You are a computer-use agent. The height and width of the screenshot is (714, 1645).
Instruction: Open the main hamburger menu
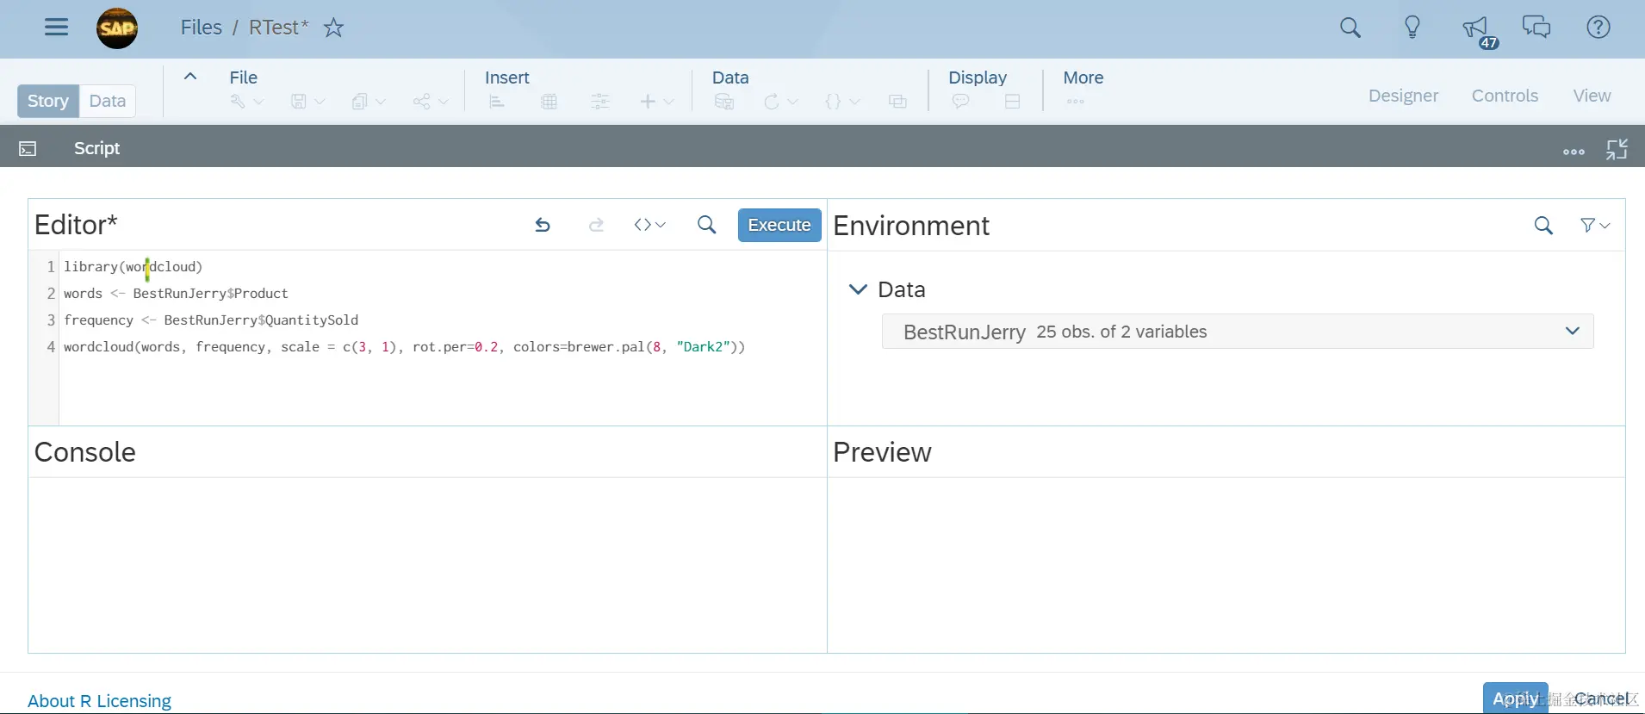pyautogui.click(x=56, y=27)
